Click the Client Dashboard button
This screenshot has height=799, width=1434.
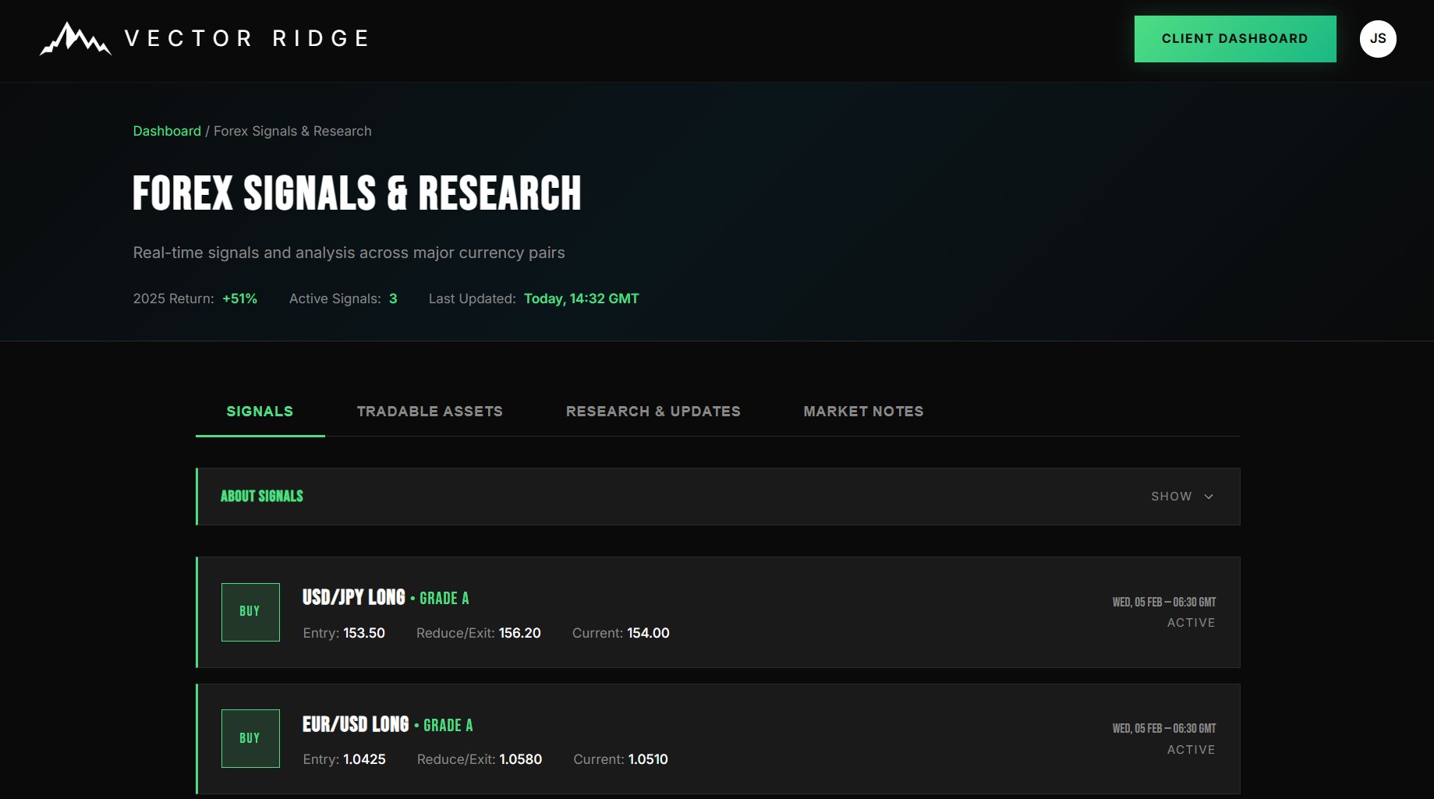coord(1234,38)
